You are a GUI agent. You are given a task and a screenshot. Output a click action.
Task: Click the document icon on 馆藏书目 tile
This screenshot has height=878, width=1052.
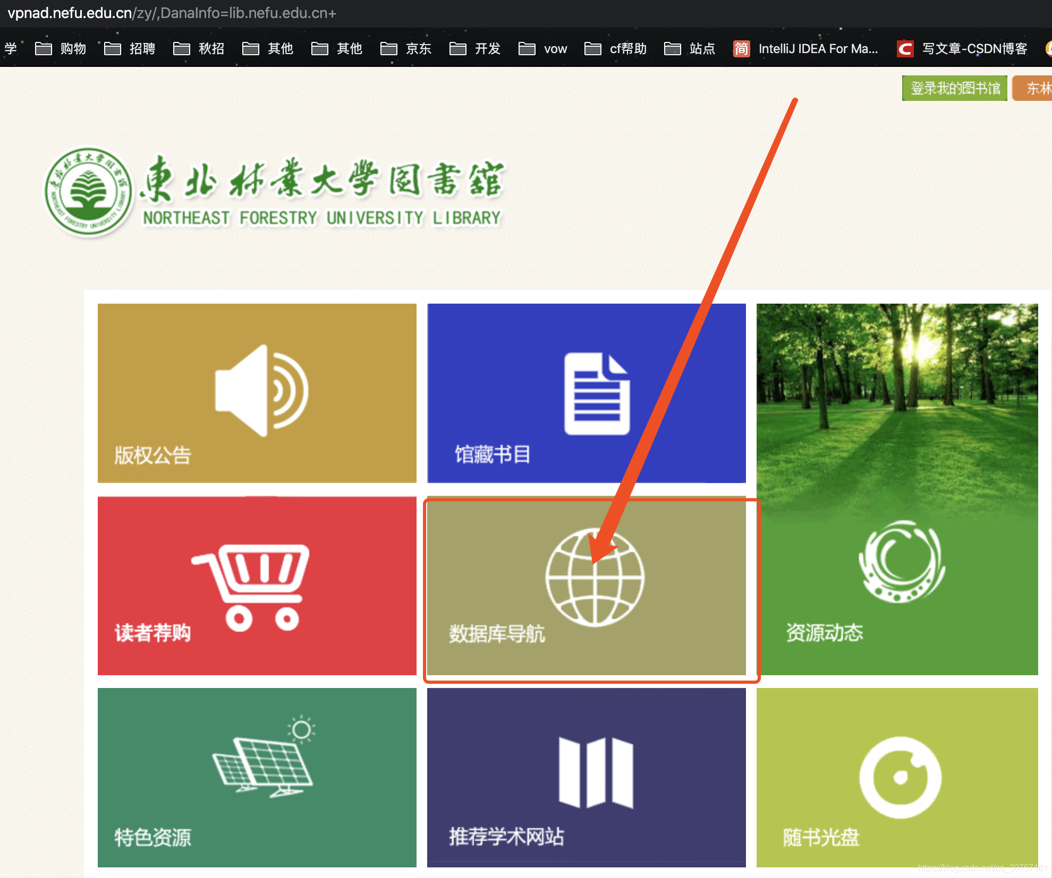[x=597, y=394]
